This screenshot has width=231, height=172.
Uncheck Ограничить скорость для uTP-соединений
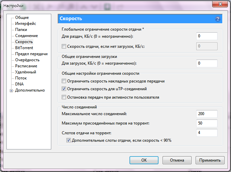pyautogui.click(x=64, y=89)
